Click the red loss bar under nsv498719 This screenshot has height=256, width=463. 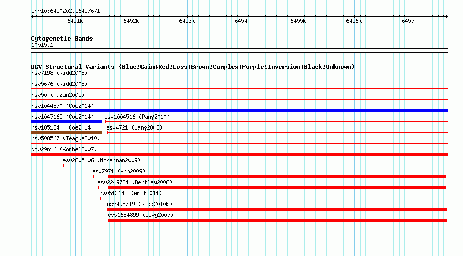coord(277,209)
